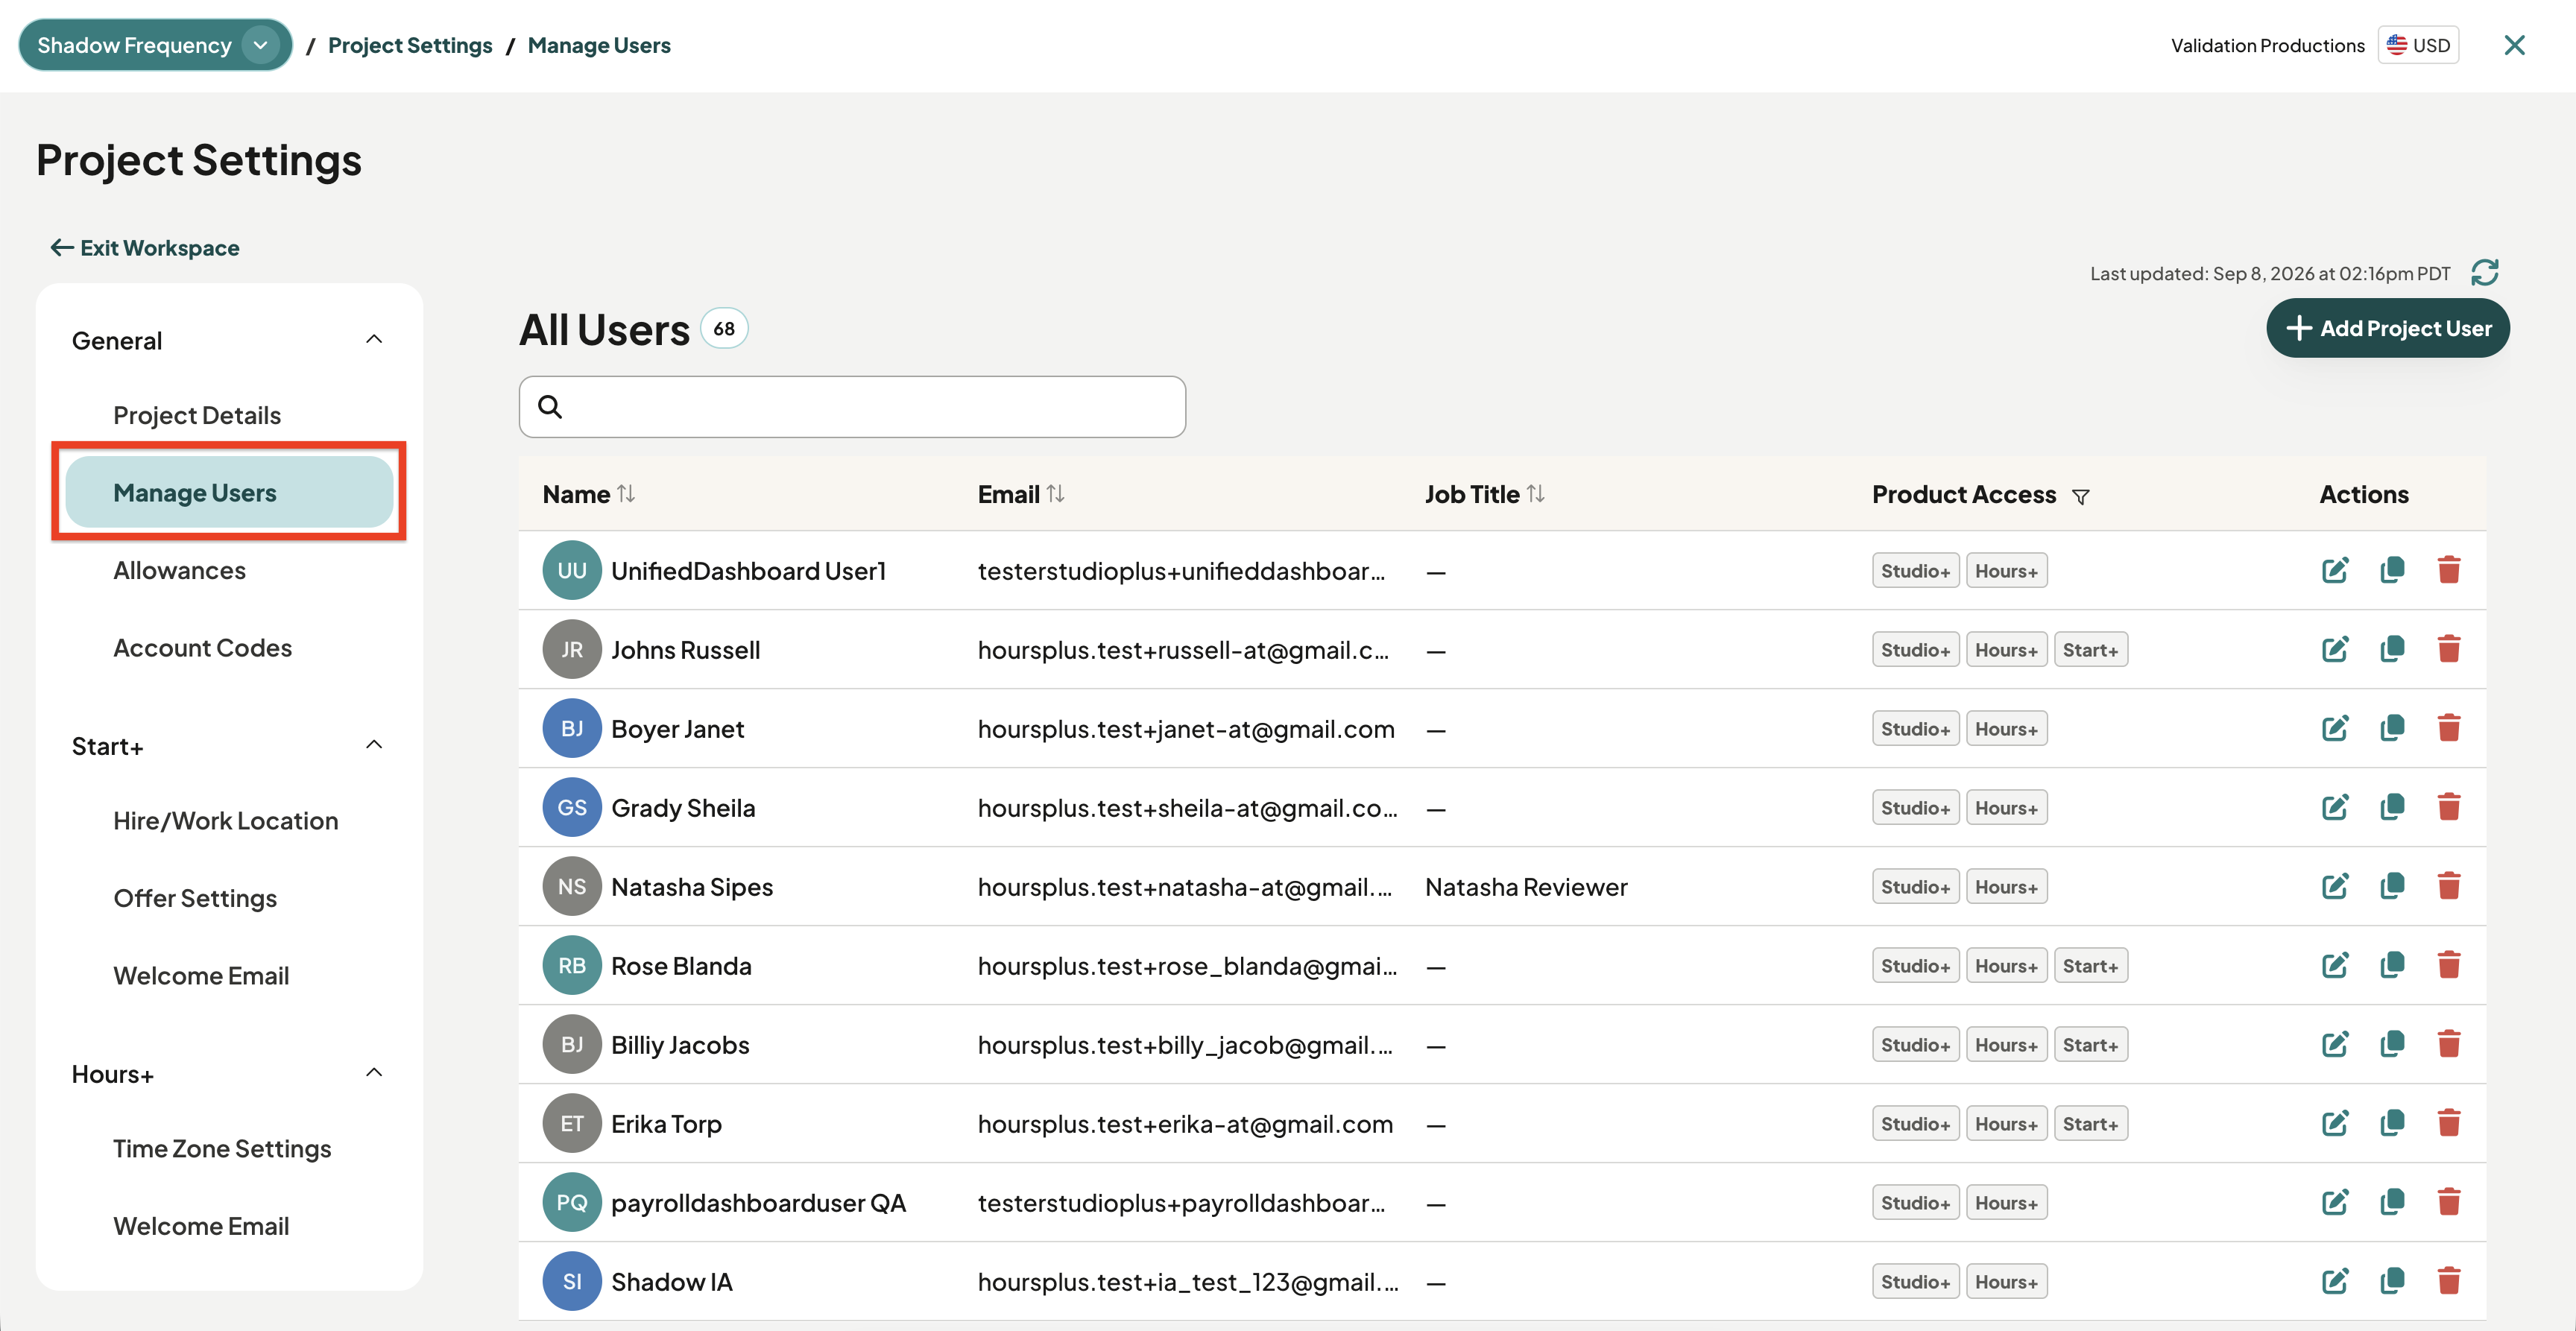Open Hours+ Welcome Email settings
This screenshot has width=2576, height=1331.
click(201, 1226)
